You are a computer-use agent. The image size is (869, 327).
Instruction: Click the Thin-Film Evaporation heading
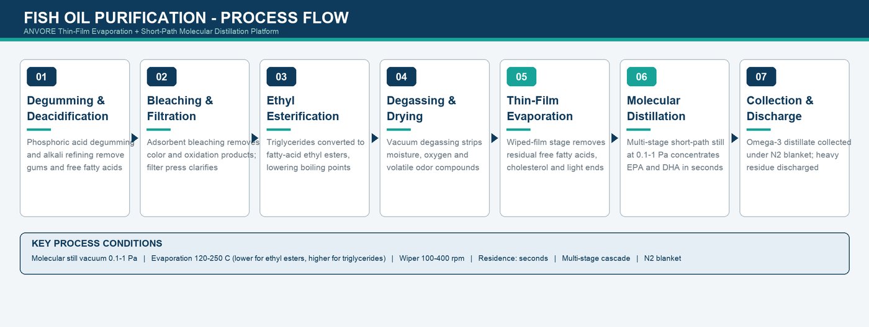click(x=539, y=108)
